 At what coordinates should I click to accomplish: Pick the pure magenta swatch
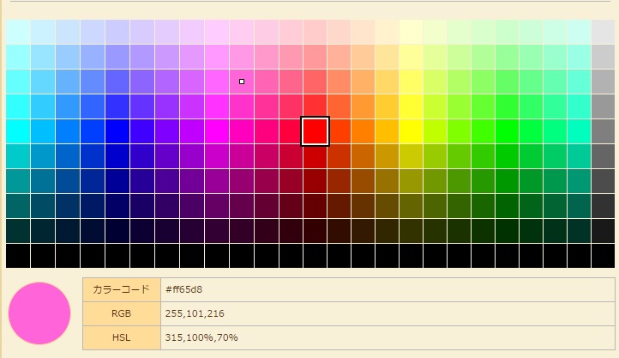(217, 131)
